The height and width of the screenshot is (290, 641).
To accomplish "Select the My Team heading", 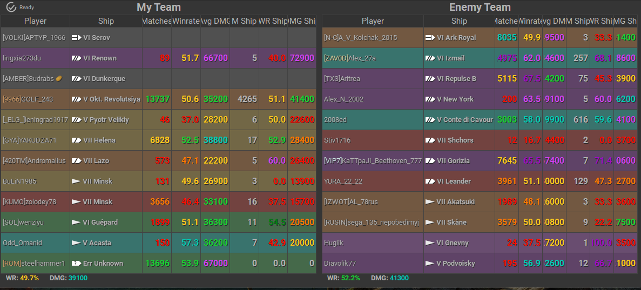I will 158,7.
